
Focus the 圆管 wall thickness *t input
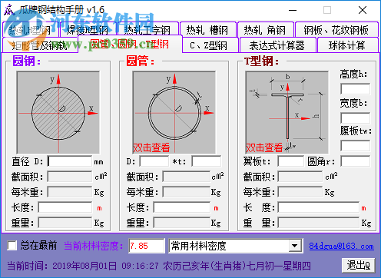[x=207, y=161]
